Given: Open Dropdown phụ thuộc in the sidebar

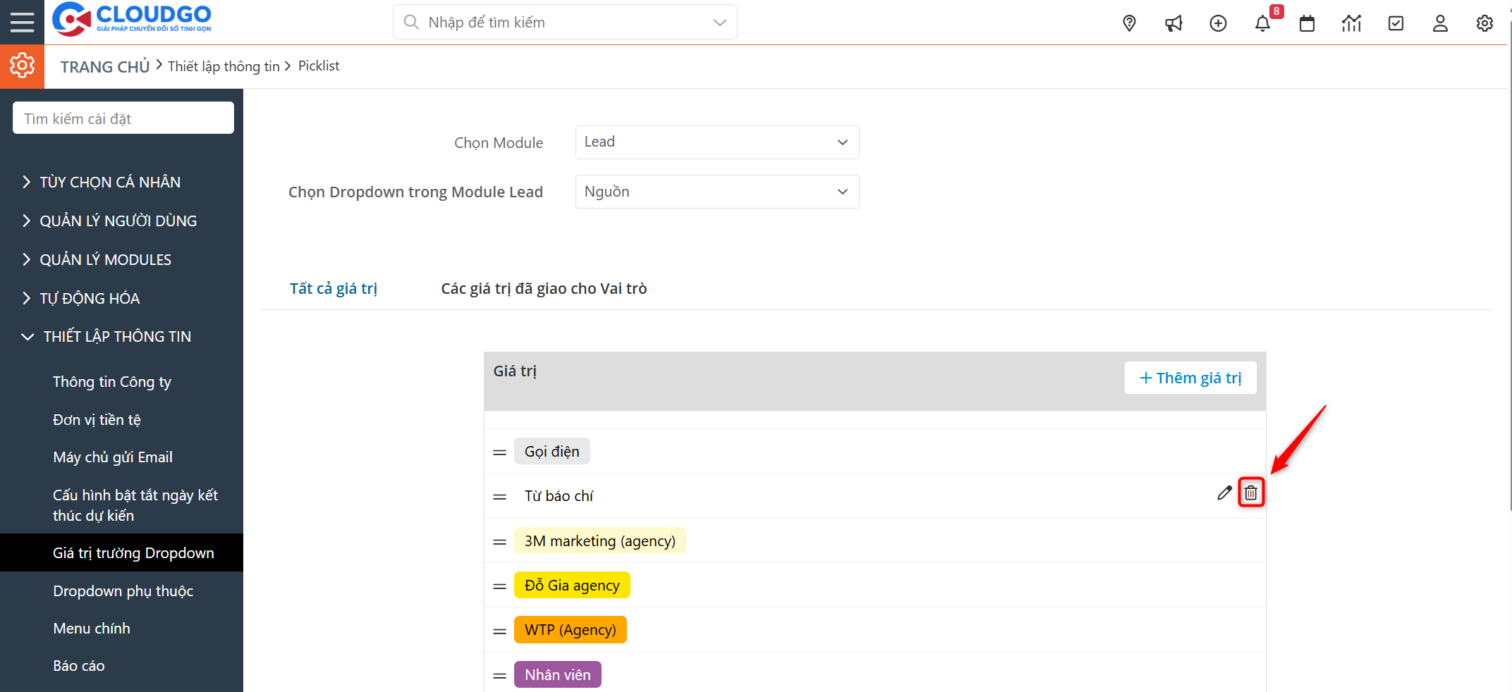Looking at the screenshot, I should (123, 591).
